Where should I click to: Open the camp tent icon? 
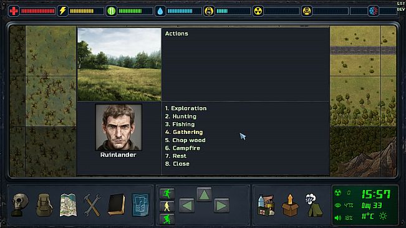click(314, 205)
